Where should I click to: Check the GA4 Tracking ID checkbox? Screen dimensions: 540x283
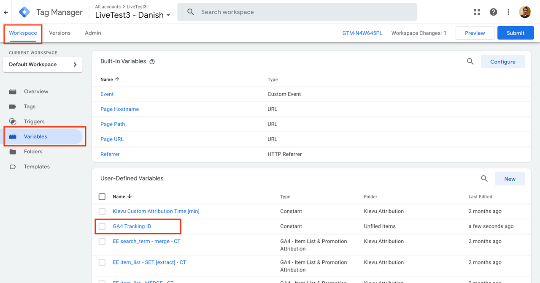coord(102,227)
